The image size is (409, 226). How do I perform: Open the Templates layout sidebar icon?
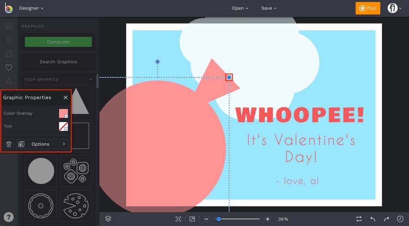pyautogui.click(x=9, y=54)
